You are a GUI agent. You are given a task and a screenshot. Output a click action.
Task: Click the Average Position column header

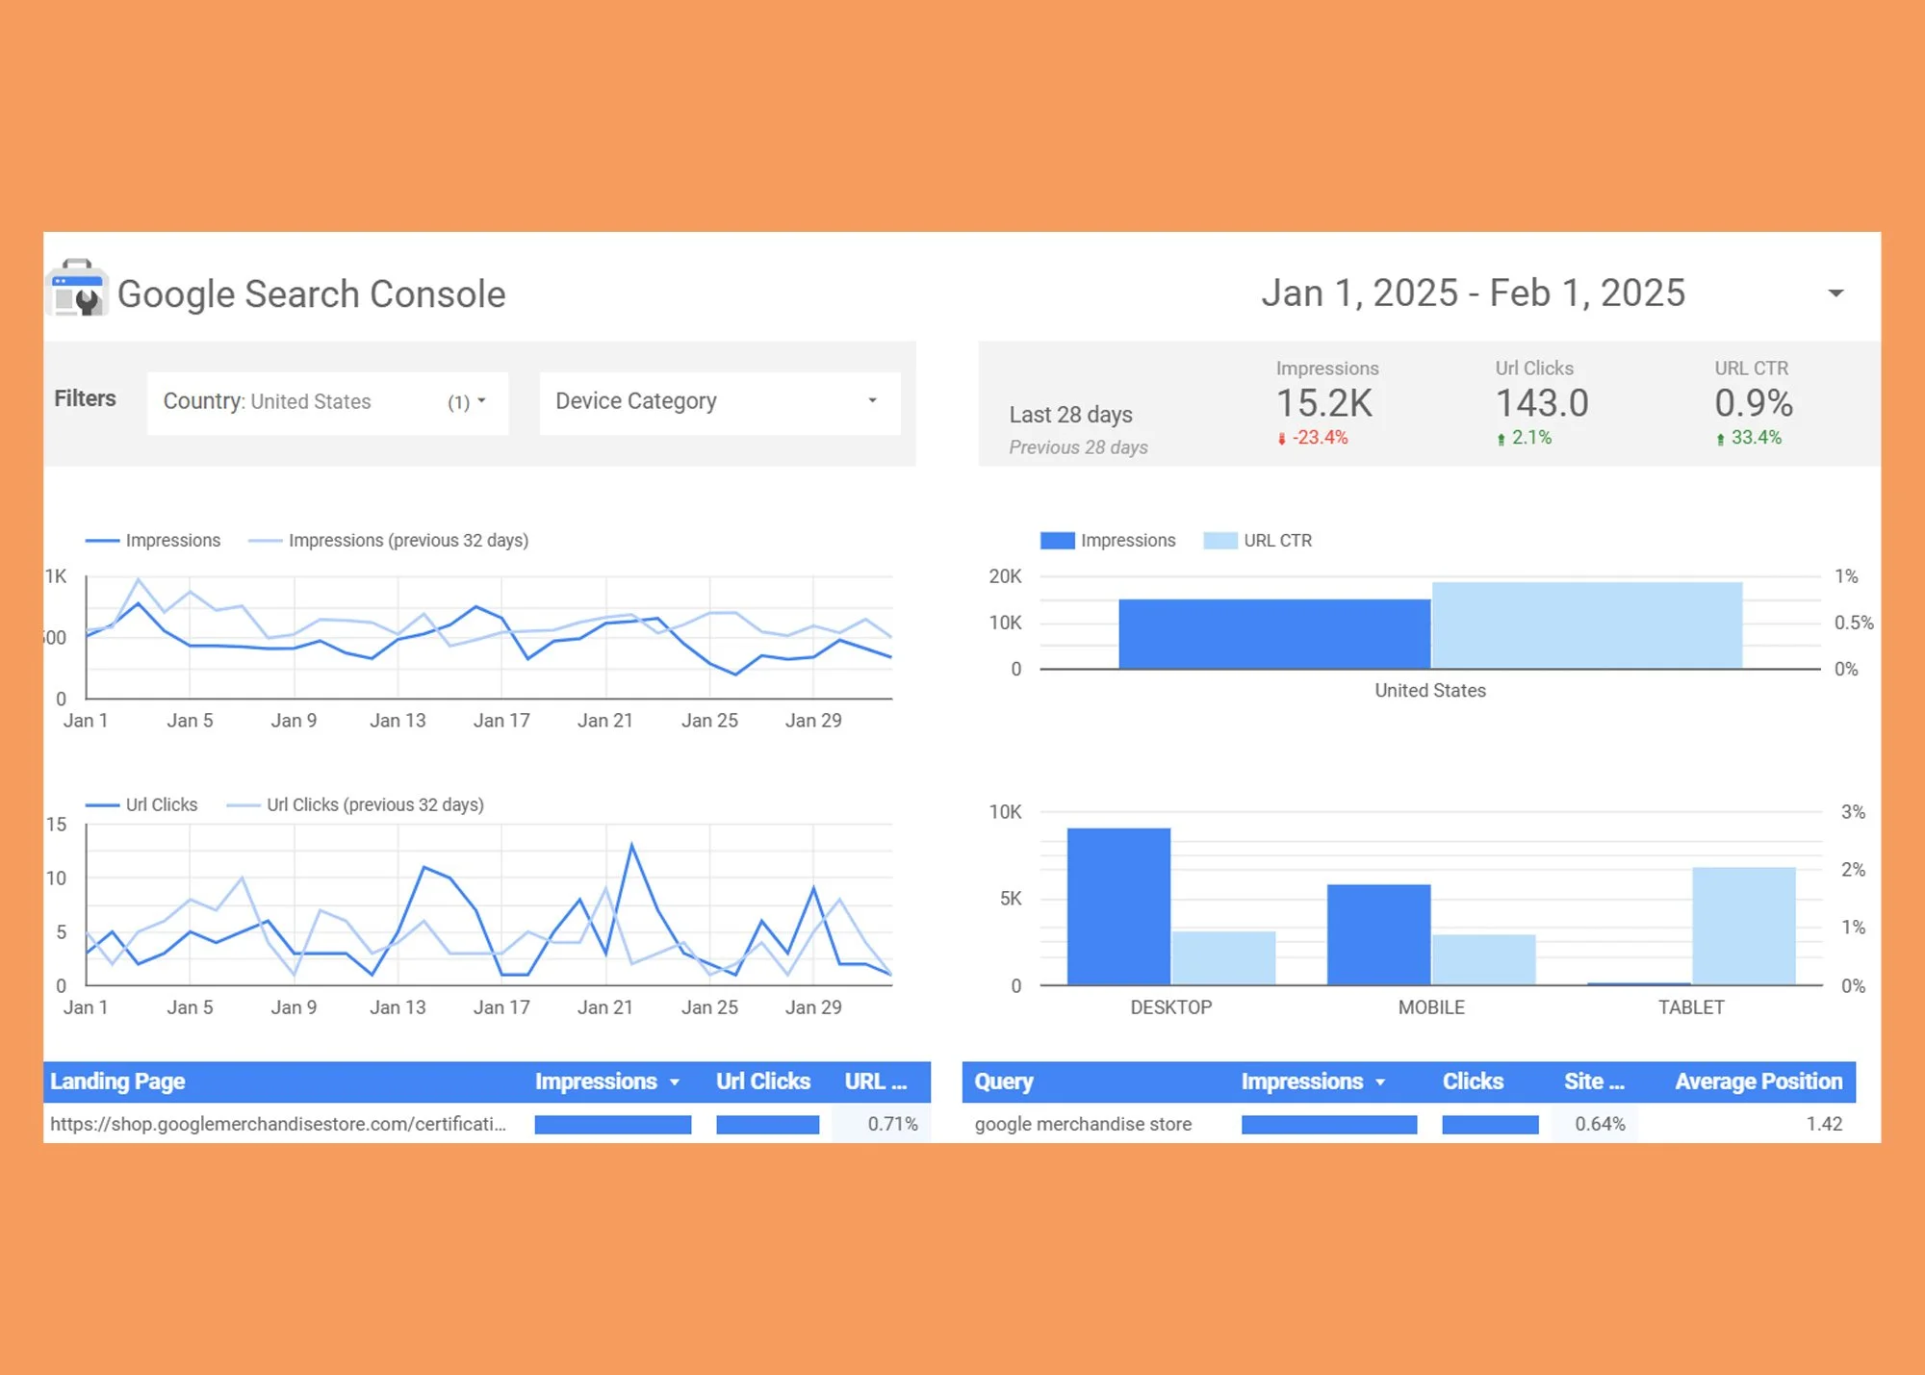[1758, 1082]
